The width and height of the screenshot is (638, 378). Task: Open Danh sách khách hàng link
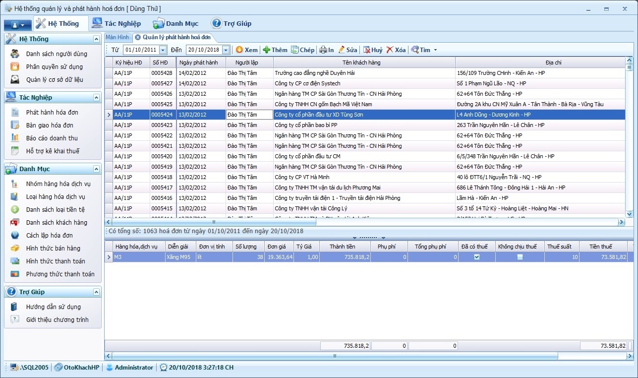pyautogui.click(x=57, y=222)
